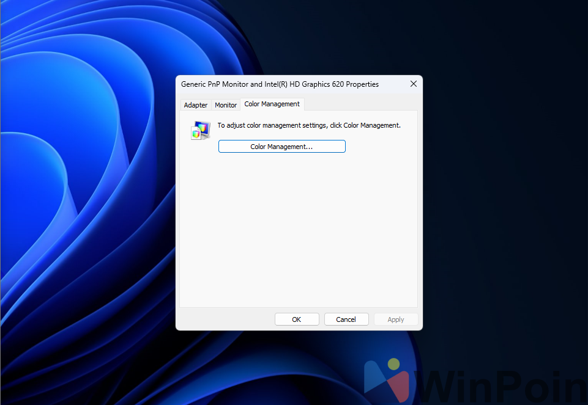Open the Color Management... button
Screen dimensions: 588x405
click(x=281, y=147)
